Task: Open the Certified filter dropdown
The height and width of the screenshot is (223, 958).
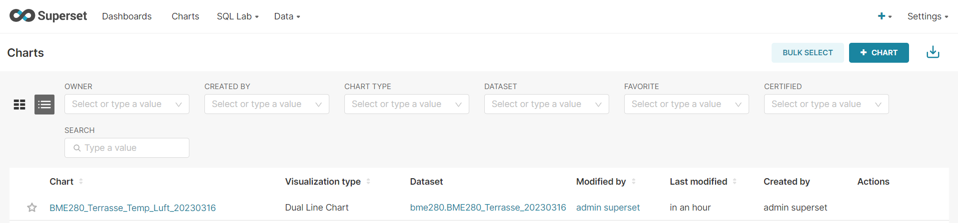Action: point(827,104)
